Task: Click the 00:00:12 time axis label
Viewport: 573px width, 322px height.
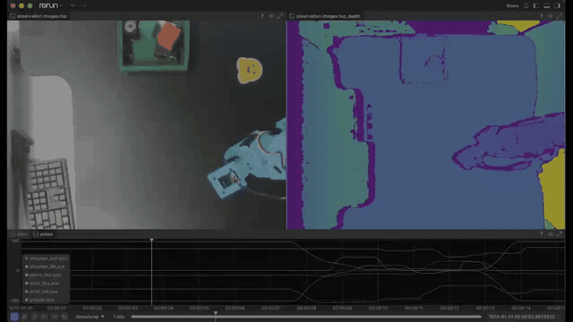Action: pos(449,308)
